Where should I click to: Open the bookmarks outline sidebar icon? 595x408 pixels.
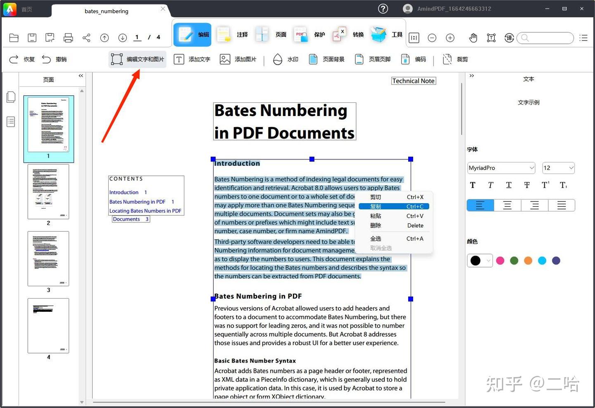point(11,122)
